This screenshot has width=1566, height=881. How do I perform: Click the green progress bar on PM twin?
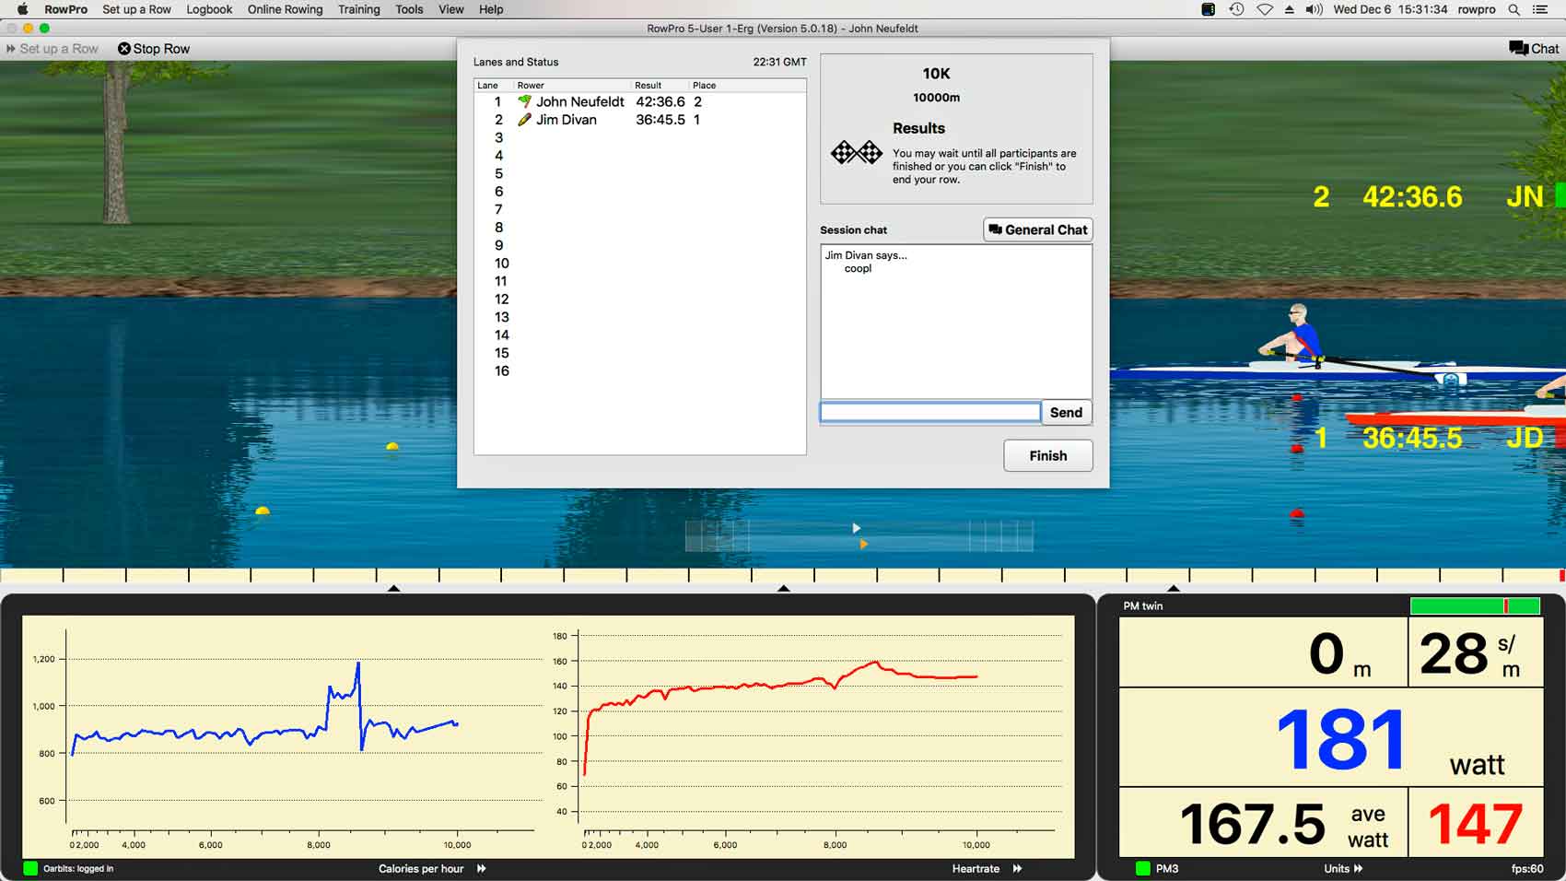[x=1475, y=605]
